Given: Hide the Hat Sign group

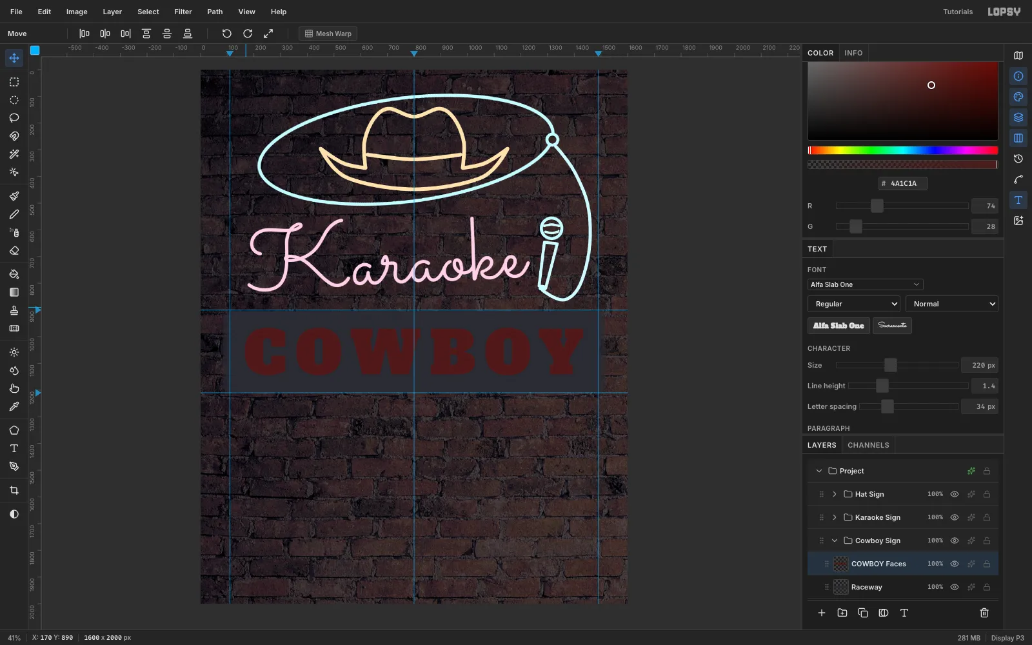Looking at the screenshot, I should [x=955, y=494].
